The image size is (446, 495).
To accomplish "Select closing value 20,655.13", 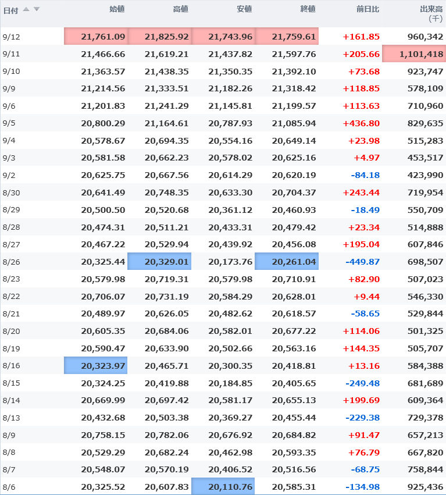I will 294,400.
